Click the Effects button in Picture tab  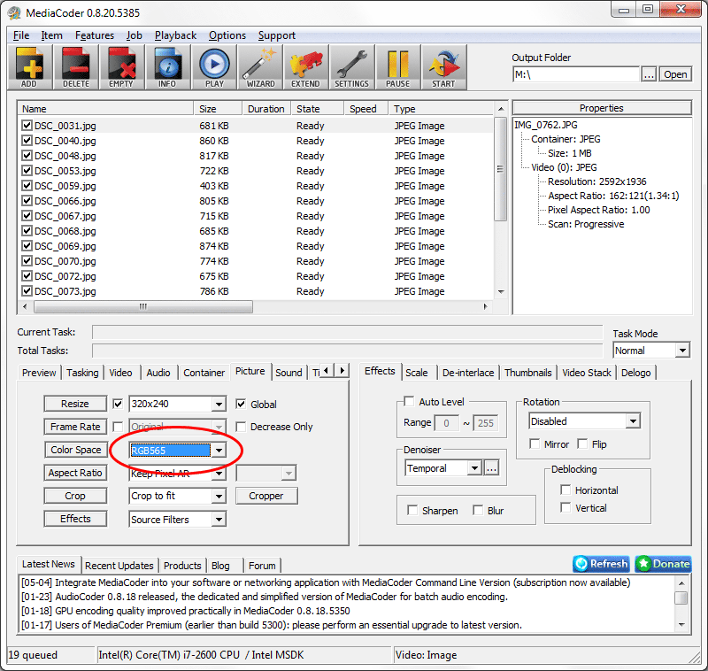click(x=76, y=519)
